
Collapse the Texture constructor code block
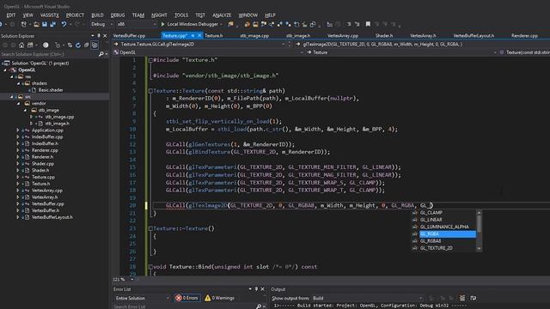click(x=150, y=91)
